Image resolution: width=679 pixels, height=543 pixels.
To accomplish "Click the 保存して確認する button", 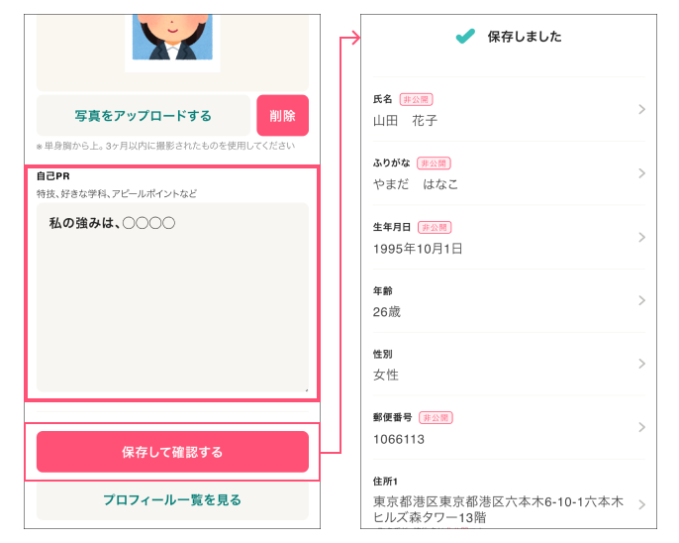I will point(172,452).
